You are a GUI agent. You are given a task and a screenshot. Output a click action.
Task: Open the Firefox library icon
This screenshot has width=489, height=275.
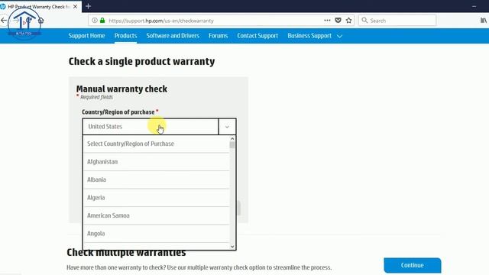tap(484, 21)
